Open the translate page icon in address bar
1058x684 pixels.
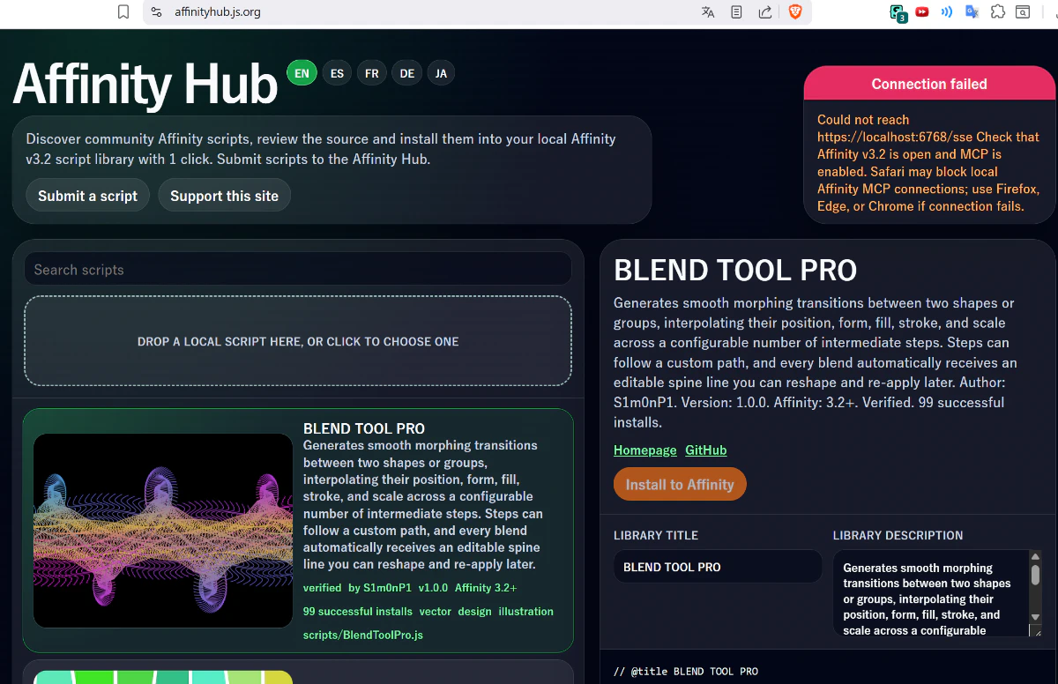[x=708, y=12]
